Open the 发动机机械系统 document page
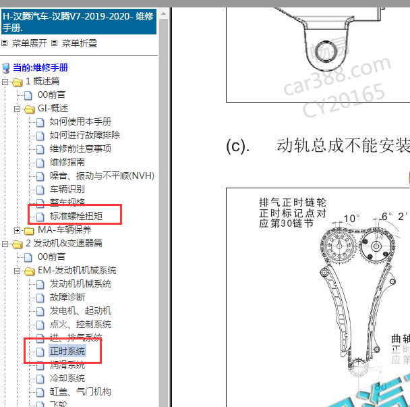This screenshot has width=410, height=407. pos(80,283)
